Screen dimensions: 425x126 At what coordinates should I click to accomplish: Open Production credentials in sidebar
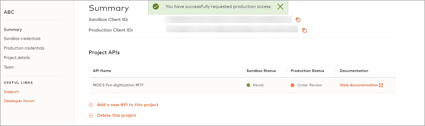24,48
